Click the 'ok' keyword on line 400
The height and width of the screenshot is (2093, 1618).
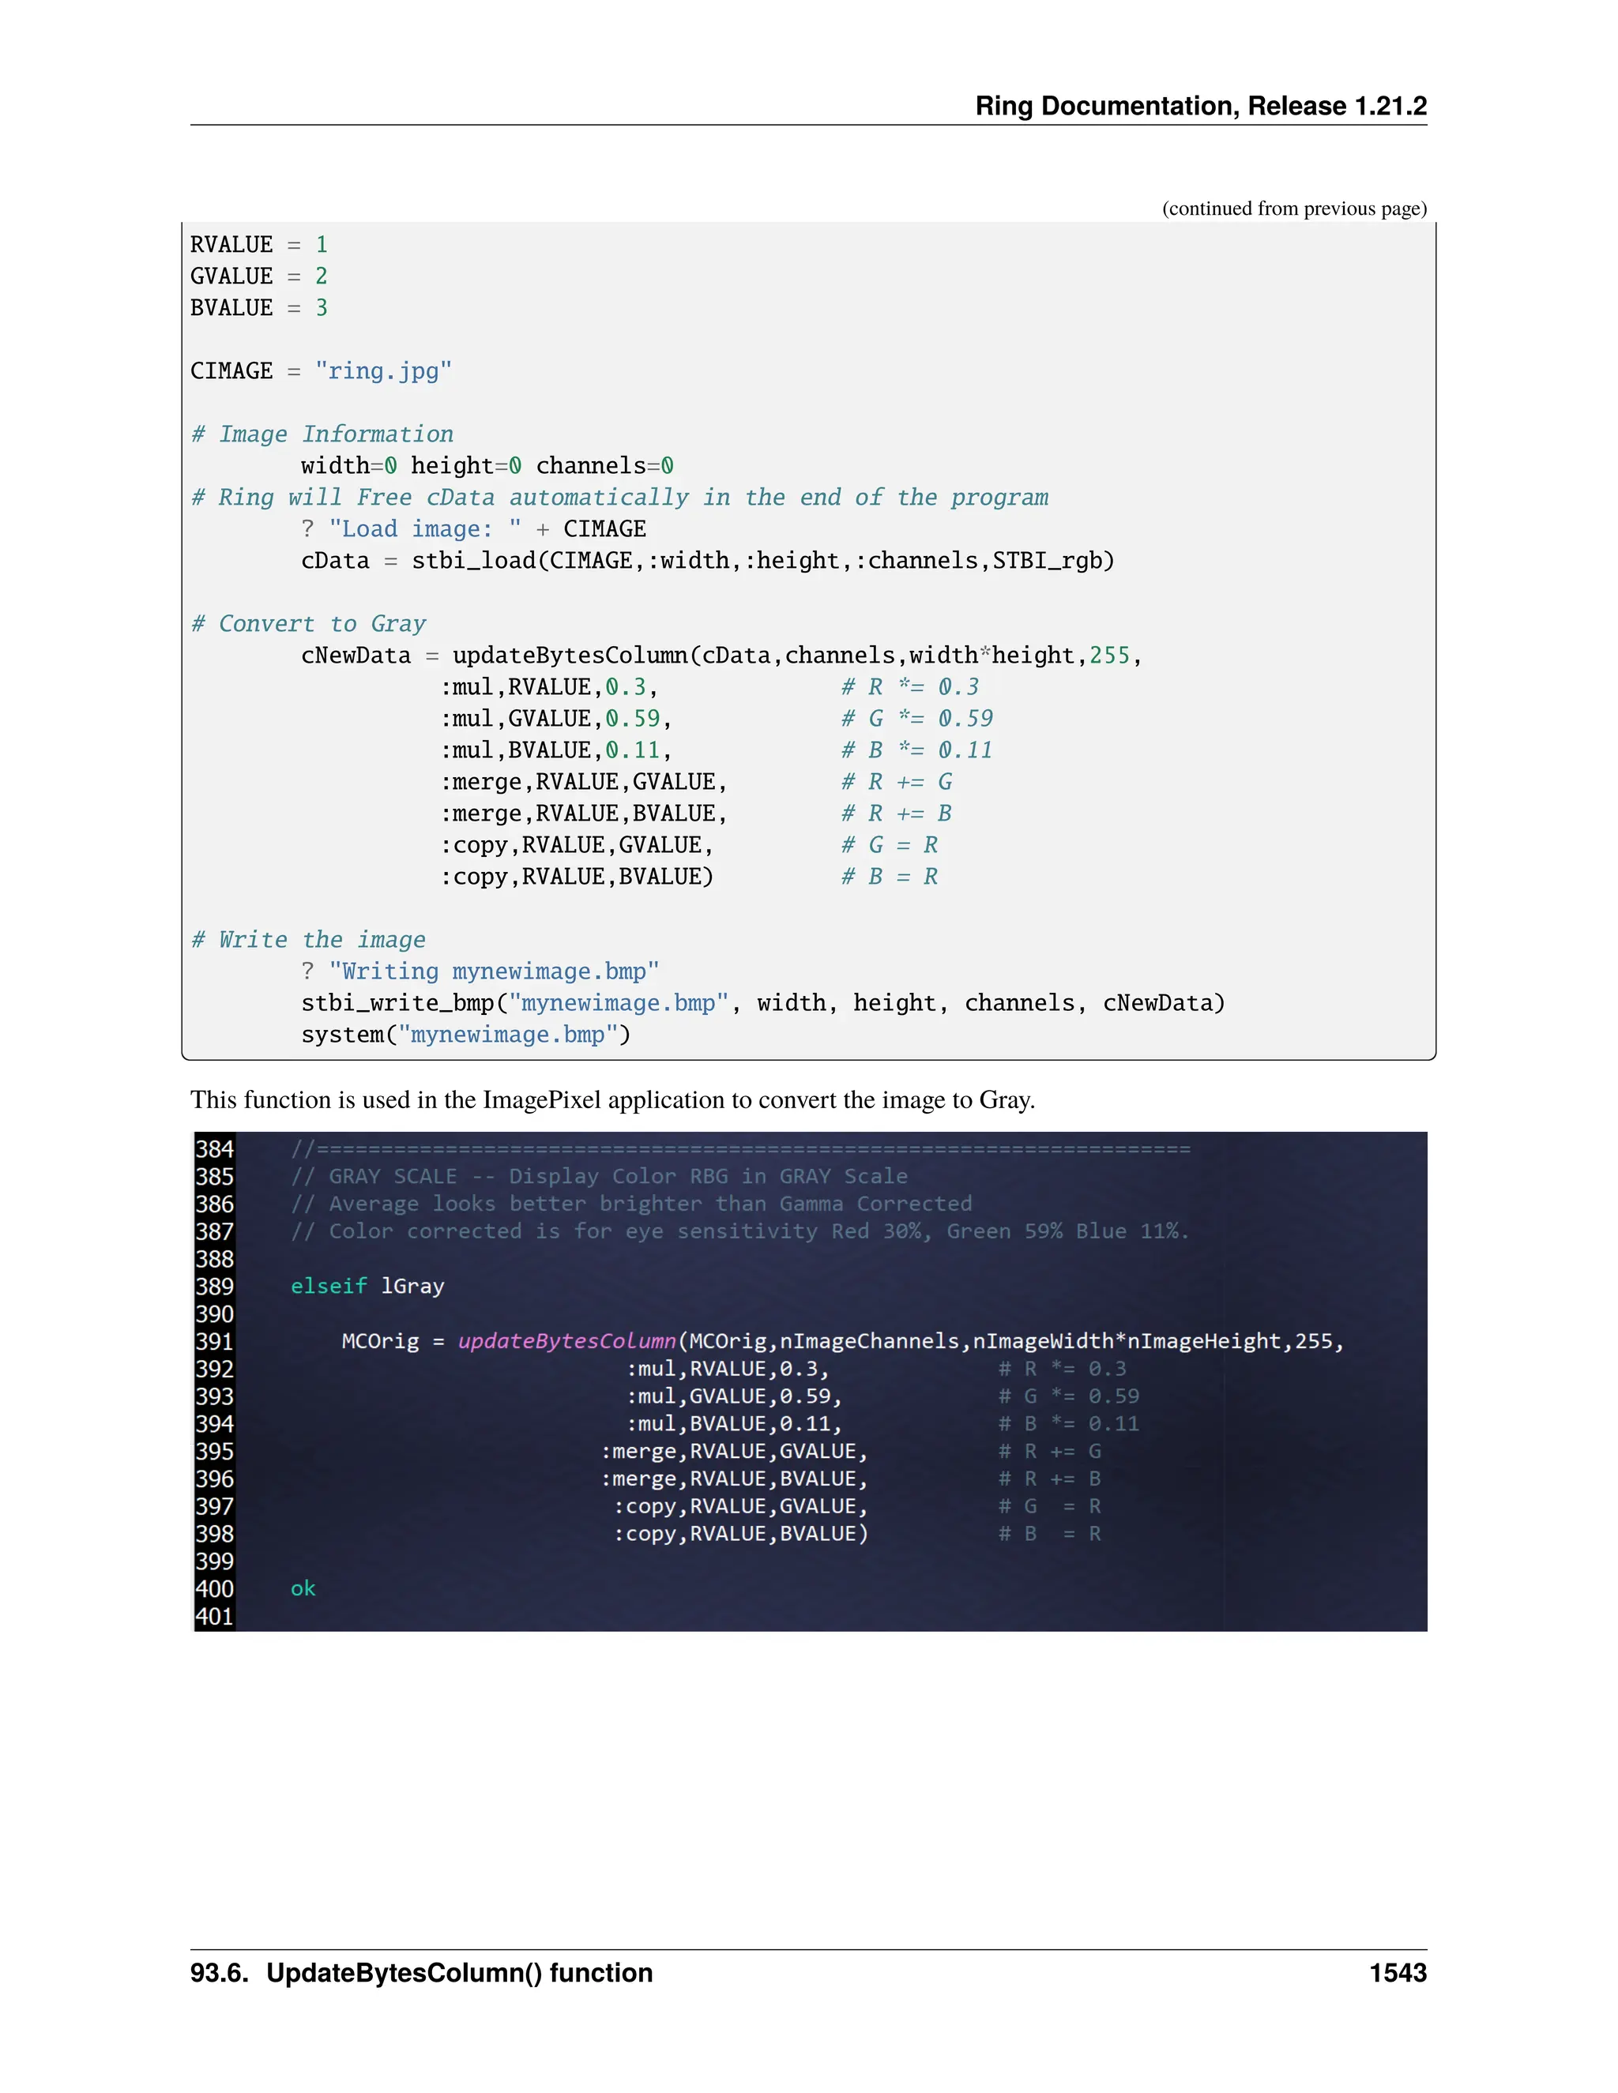(x=303, y=1589)
